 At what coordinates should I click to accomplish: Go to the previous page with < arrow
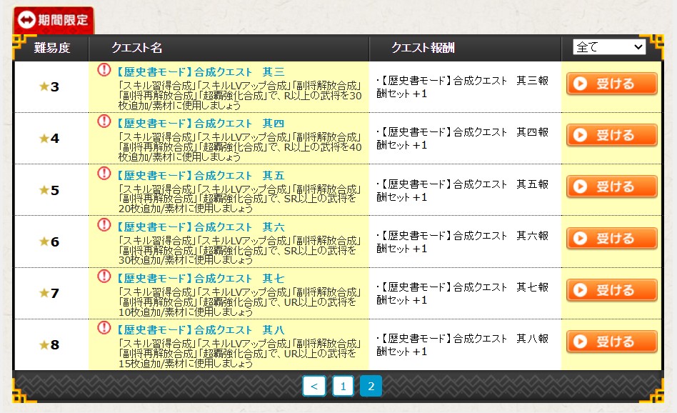(314, 387)
